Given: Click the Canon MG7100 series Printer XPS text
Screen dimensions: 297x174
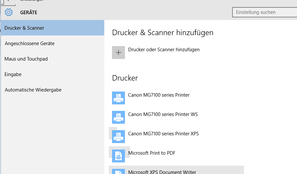Looking at the screenshot, I should (x=163, y=133).
